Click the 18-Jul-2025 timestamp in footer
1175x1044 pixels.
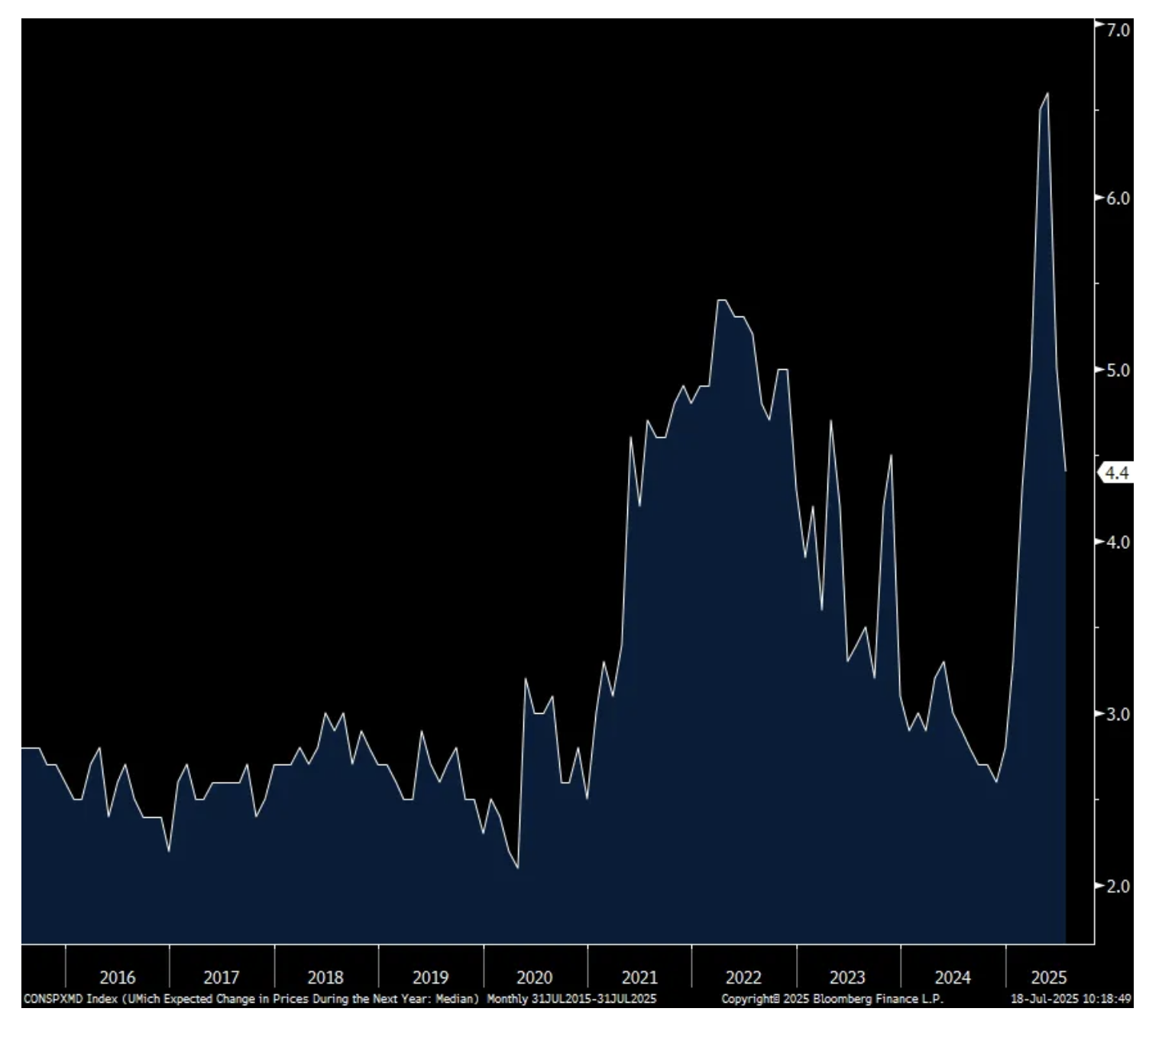[1070, 999]
